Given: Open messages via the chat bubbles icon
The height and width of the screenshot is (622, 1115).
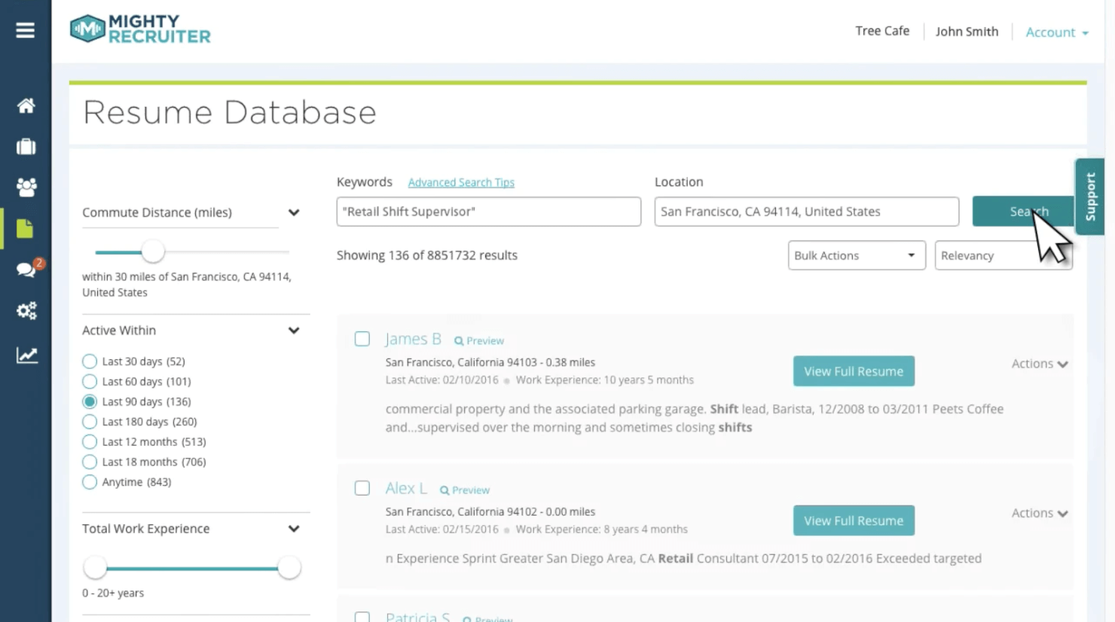Looking at the screenshot, I should tap(25, 269).
